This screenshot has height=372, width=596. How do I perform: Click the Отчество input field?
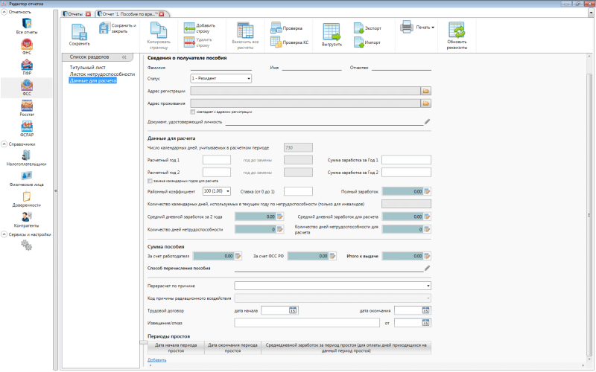tap(402, 67)
